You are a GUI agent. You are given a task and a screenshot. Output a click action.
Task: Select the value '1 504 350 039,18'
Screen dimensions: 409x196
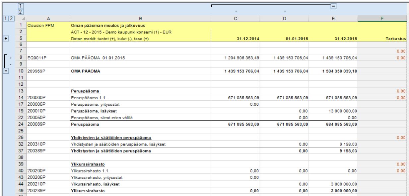[x=333, y=71]
